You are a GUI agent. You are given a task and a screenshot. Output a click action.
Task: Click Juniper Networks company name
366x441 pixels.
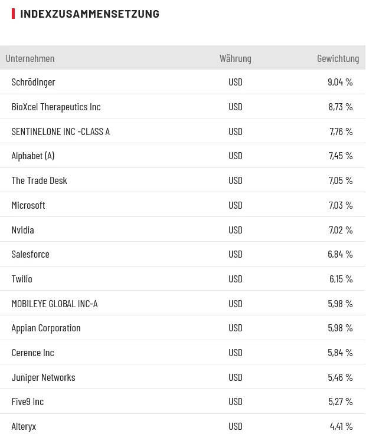coord(43,377)
